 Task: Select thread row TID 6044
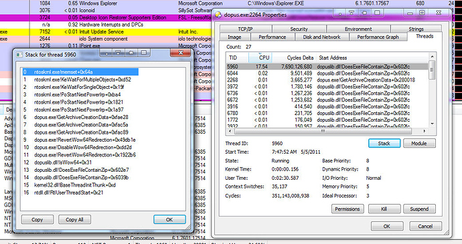327,74
